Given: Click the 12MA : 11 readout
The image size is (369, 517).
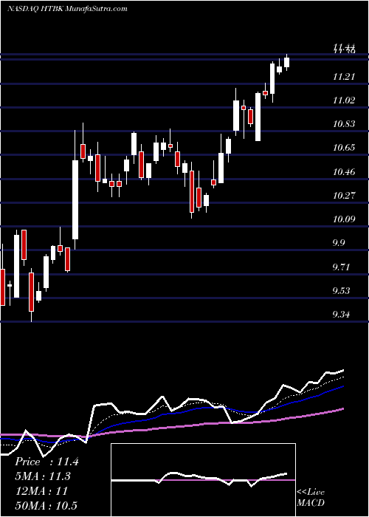Looking at the screenshot, I should pos(41,491).
